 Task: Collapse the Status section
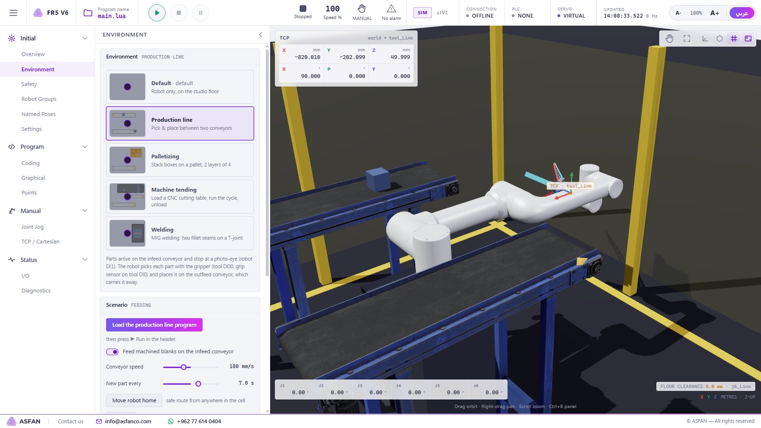click(x=85, y=260)
